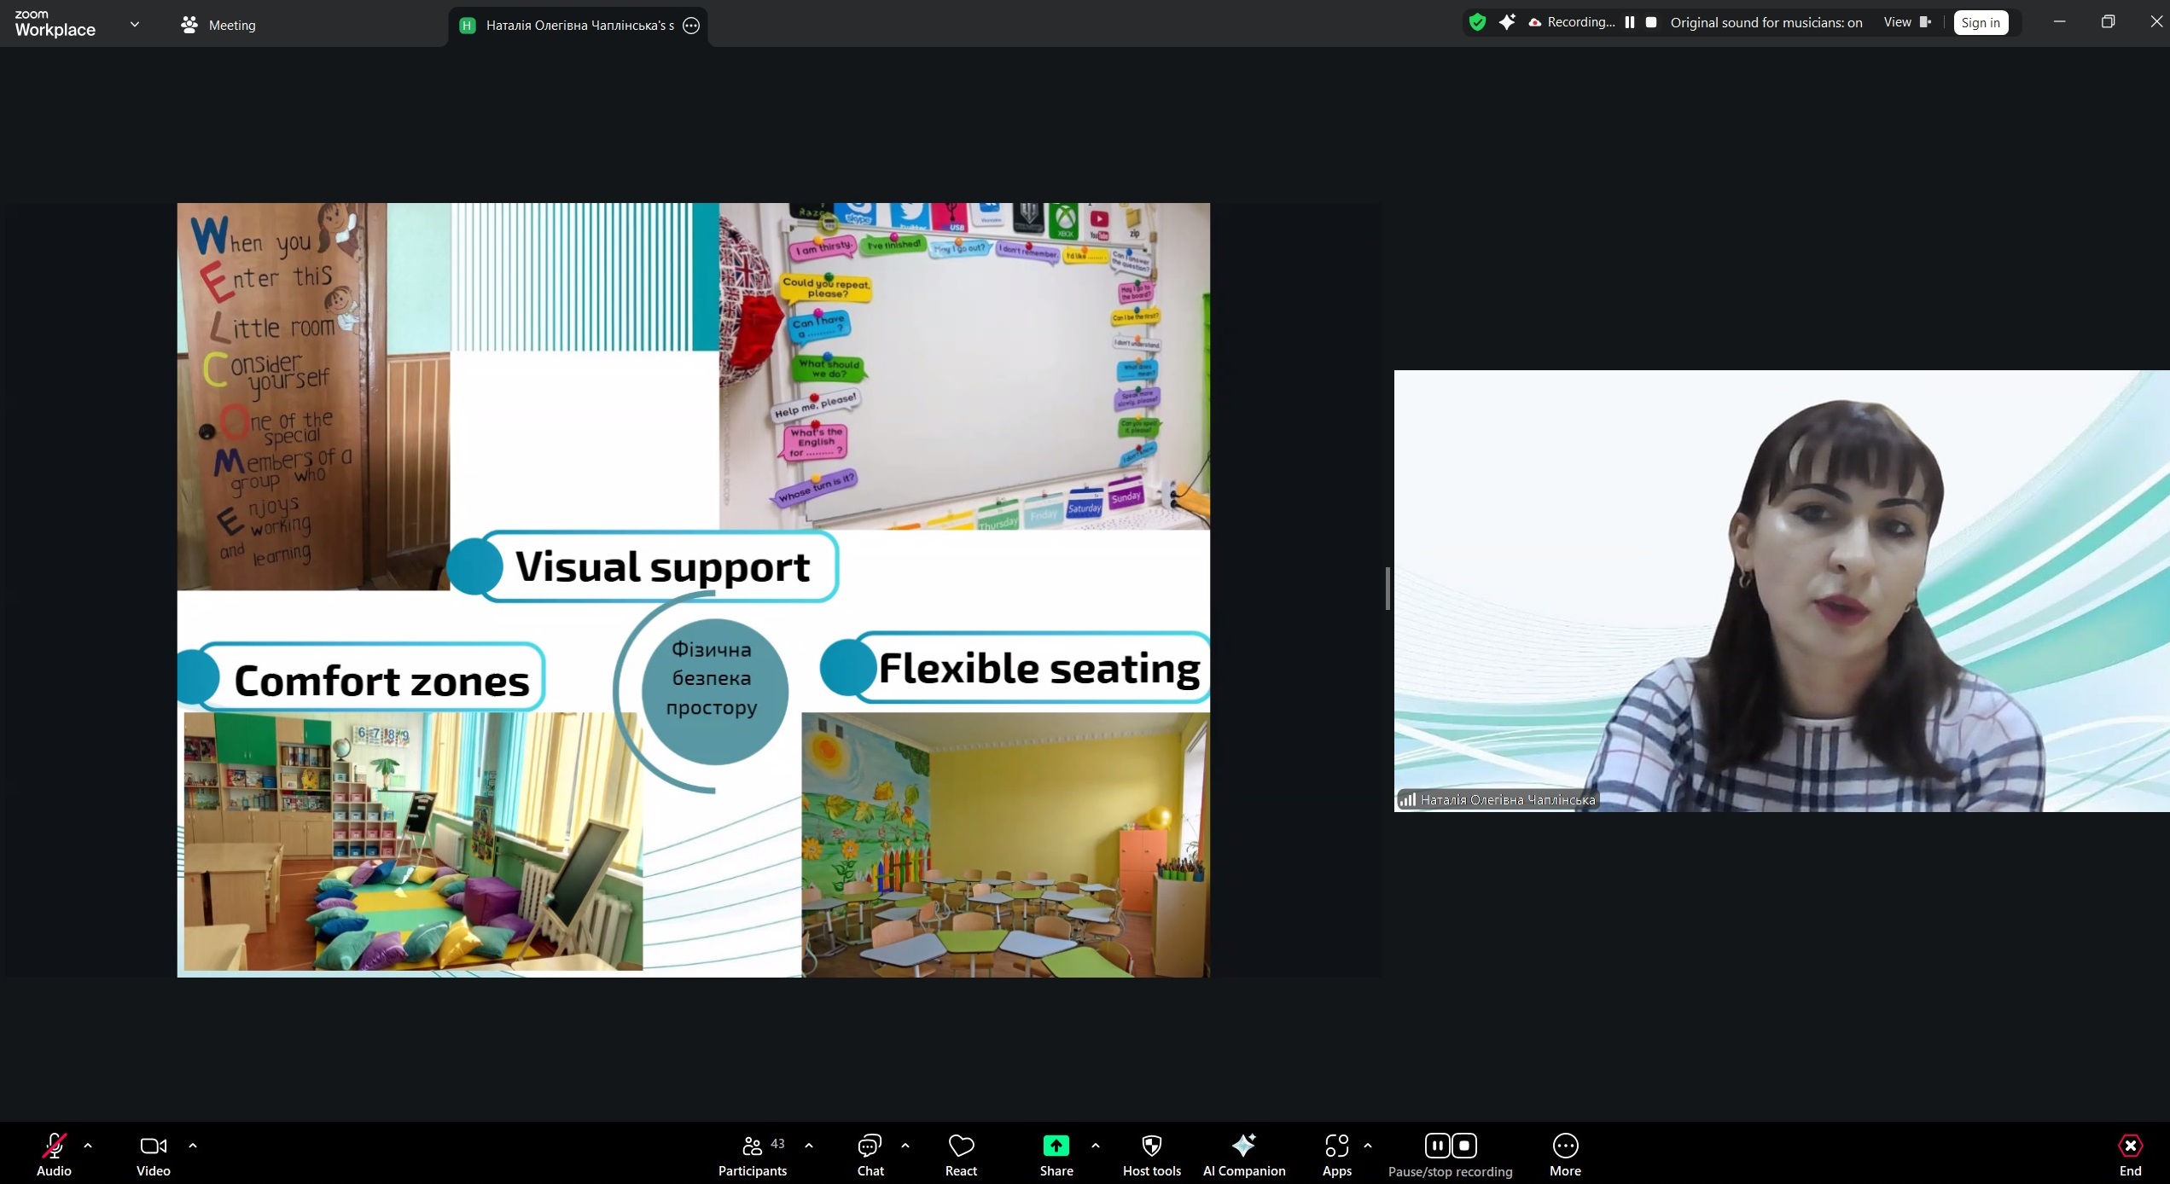
Task: Click the divider handle beside the shared slide
Action: click(x=1388, y=589)
